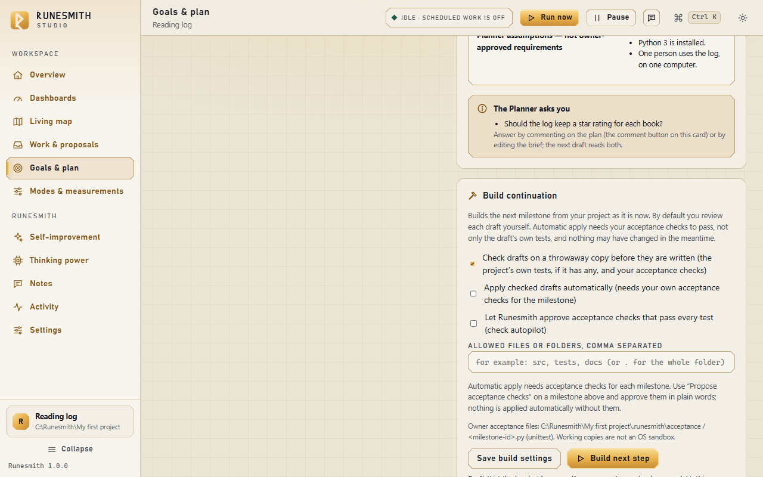
Task: Go to Modes & measurements
Action: point(70,191)
